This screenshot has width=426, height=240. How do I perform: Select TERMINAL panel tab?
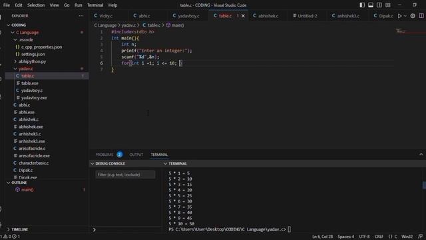(159, 155)
